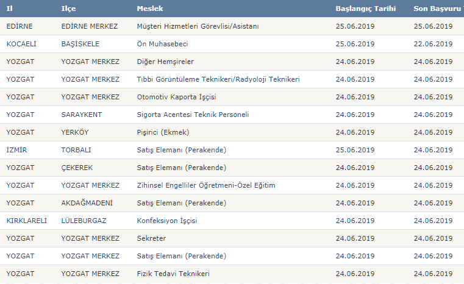Open Sigorta Acentesi Teknik Personeli link
The image size is (464, 284).
[x=193, y=115]
